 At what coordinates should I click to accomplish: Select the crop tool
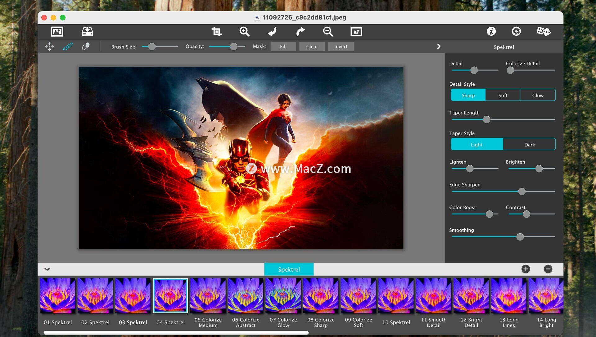pyautogui.click(x=216, y=31)
